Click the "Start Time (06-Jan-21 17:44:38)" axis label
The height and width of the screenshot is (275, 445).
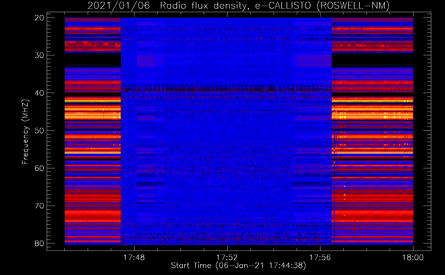coord(238,266)
